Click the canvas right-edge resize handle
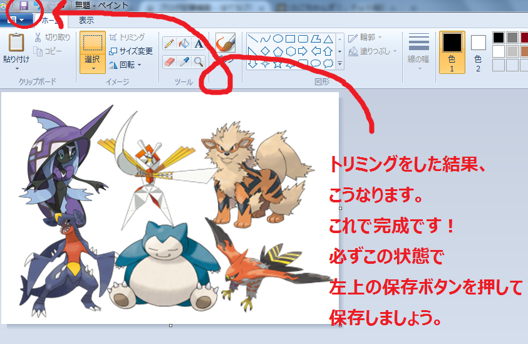 [x=341, y=208]
